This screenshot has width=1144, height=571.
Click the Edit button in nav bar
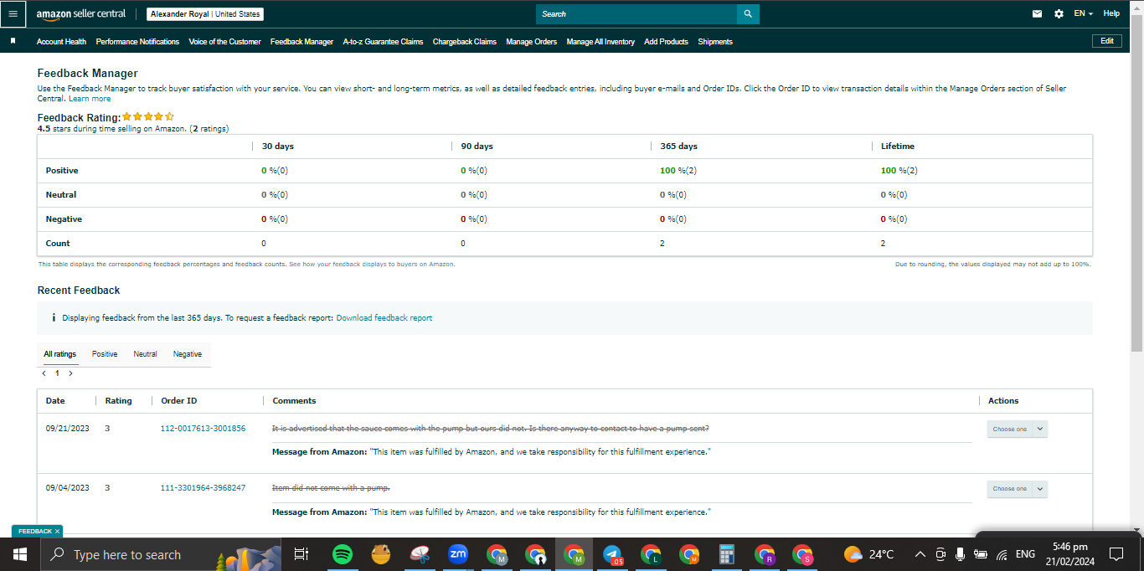point(1107,41)
